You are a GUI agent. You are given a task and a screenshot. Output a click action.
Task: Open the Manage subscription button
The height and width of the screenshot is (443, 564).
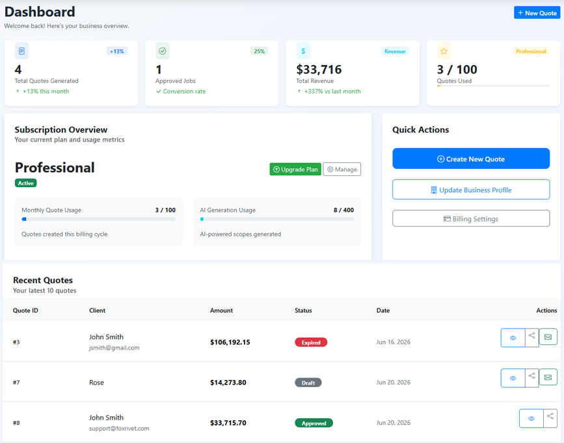point(342,170)
